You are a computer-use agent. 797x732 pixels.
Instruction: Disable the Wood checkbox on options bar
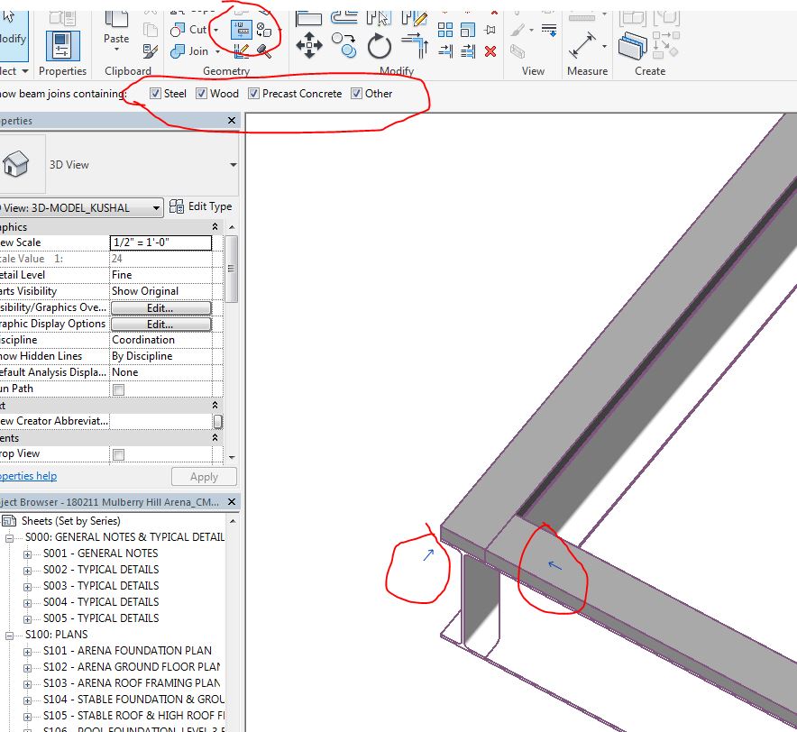click(201, 93)
